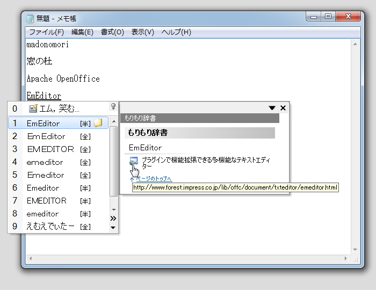Click Notepad horizontal scroll left arrow

click(31, 258)
